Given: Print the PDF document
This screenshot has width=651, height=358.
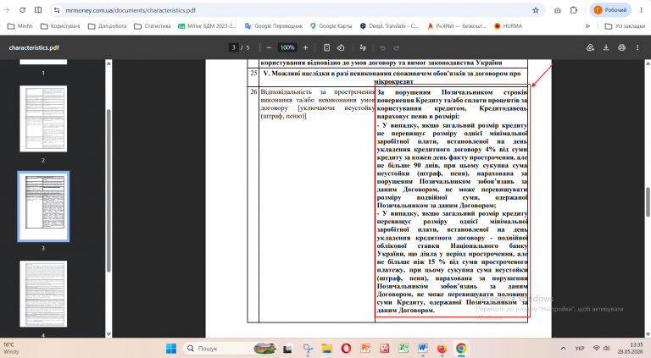Looking at the screenshot, I should point(621,47).
